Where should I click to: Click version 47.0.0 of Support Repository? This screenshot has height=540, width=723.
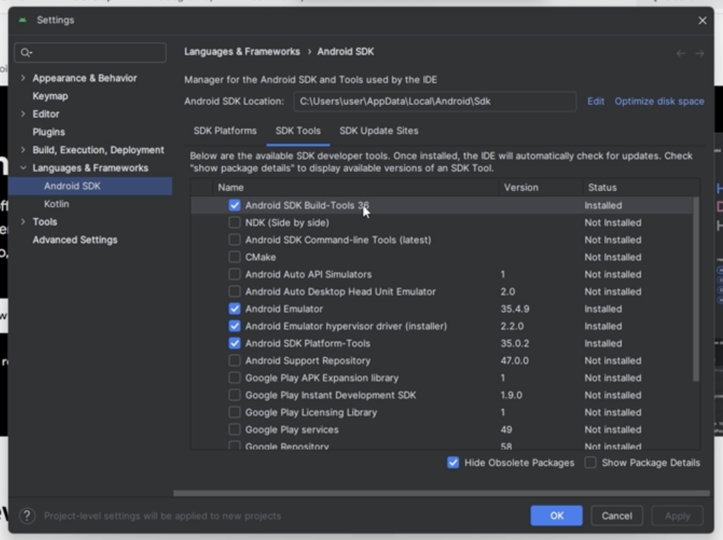[x=515, y=361]
